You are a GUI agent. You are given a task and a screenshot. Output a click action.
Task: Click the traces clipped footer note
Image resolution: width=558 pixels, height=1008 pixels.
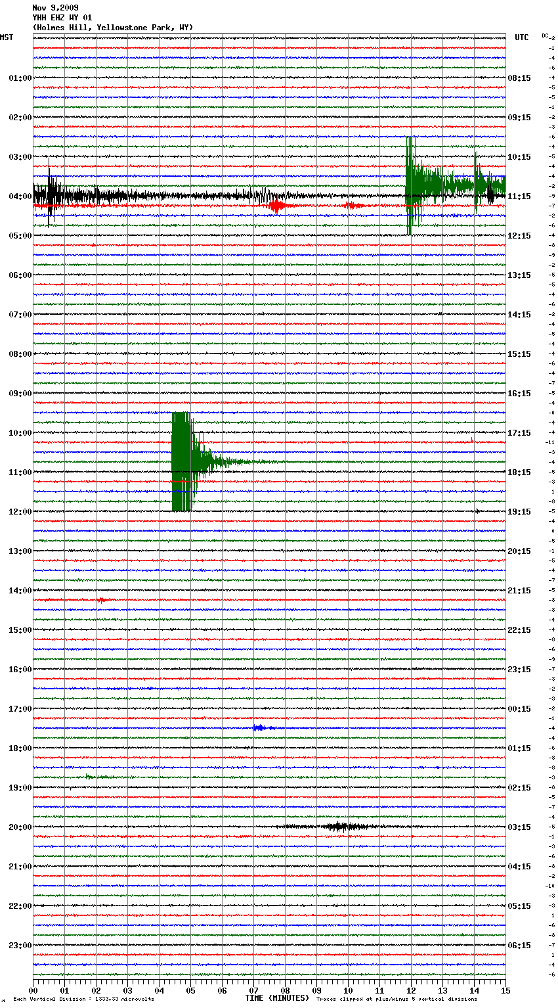tap(397, 999)
